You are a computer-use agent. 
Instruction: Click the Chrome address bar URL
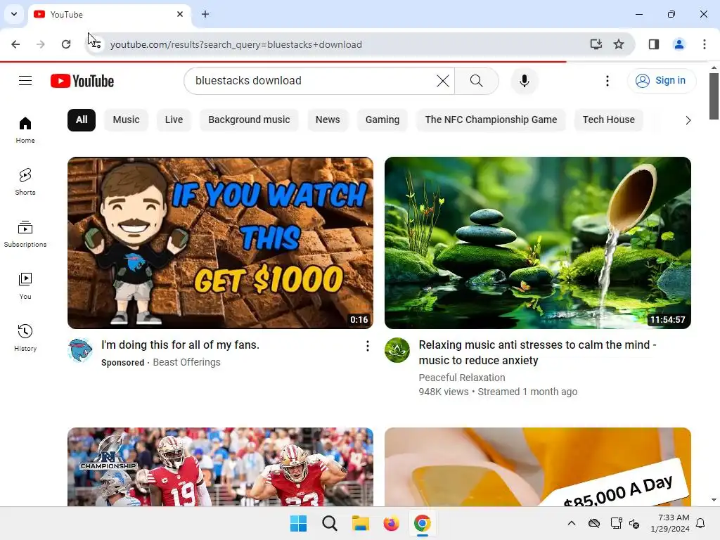(236, 44)
